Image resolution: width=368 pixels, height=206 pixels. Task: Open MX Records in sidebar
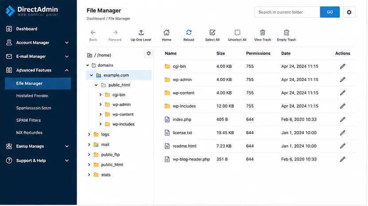(29, 133)
